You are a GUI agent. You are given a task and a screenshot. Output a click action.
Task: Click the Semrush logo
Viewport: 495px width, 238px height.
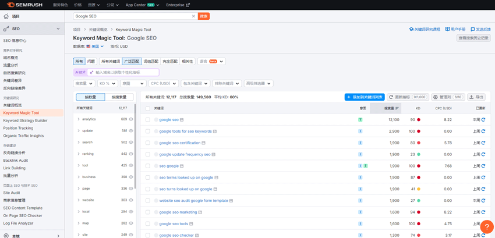click(x=24, y=5)
